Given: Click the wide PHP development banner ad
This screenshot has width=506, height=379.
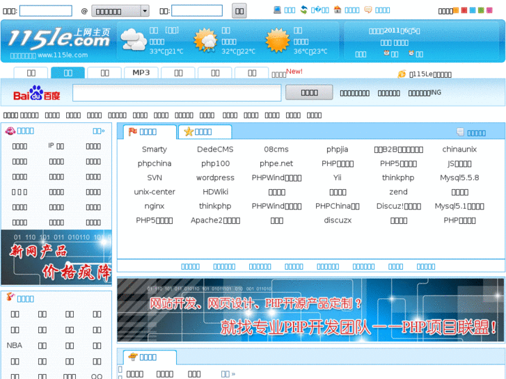Looking at the screenshot, I should [x=310, y=310].
